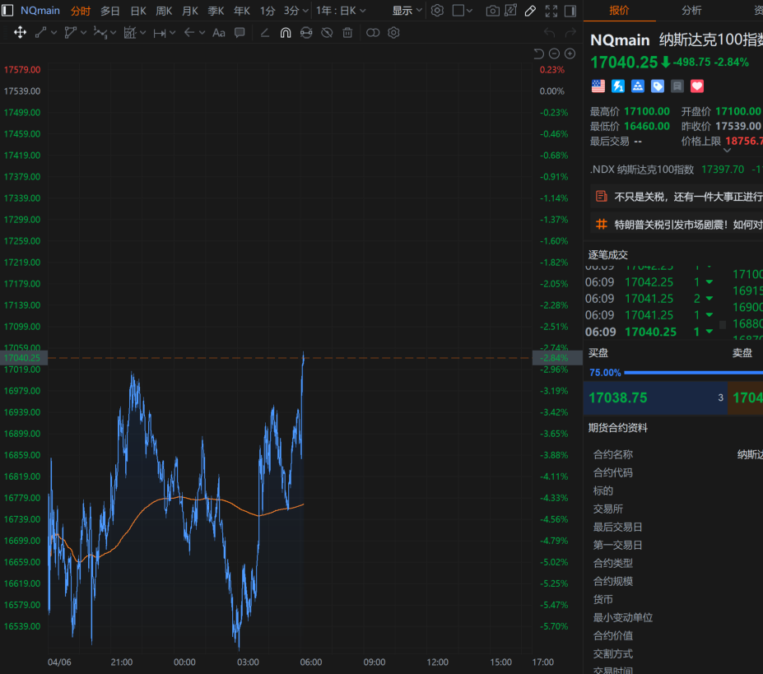The image size is (763, 674).
Task: Switch to the 分析 tab
Action: tap(691, 10)
